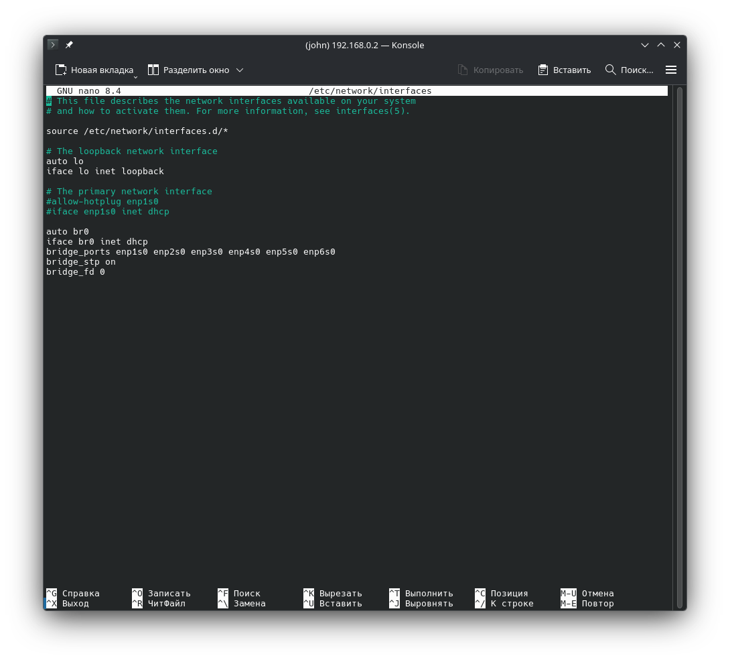Click the ^J Выровнять shortcut

pos(421,603)
